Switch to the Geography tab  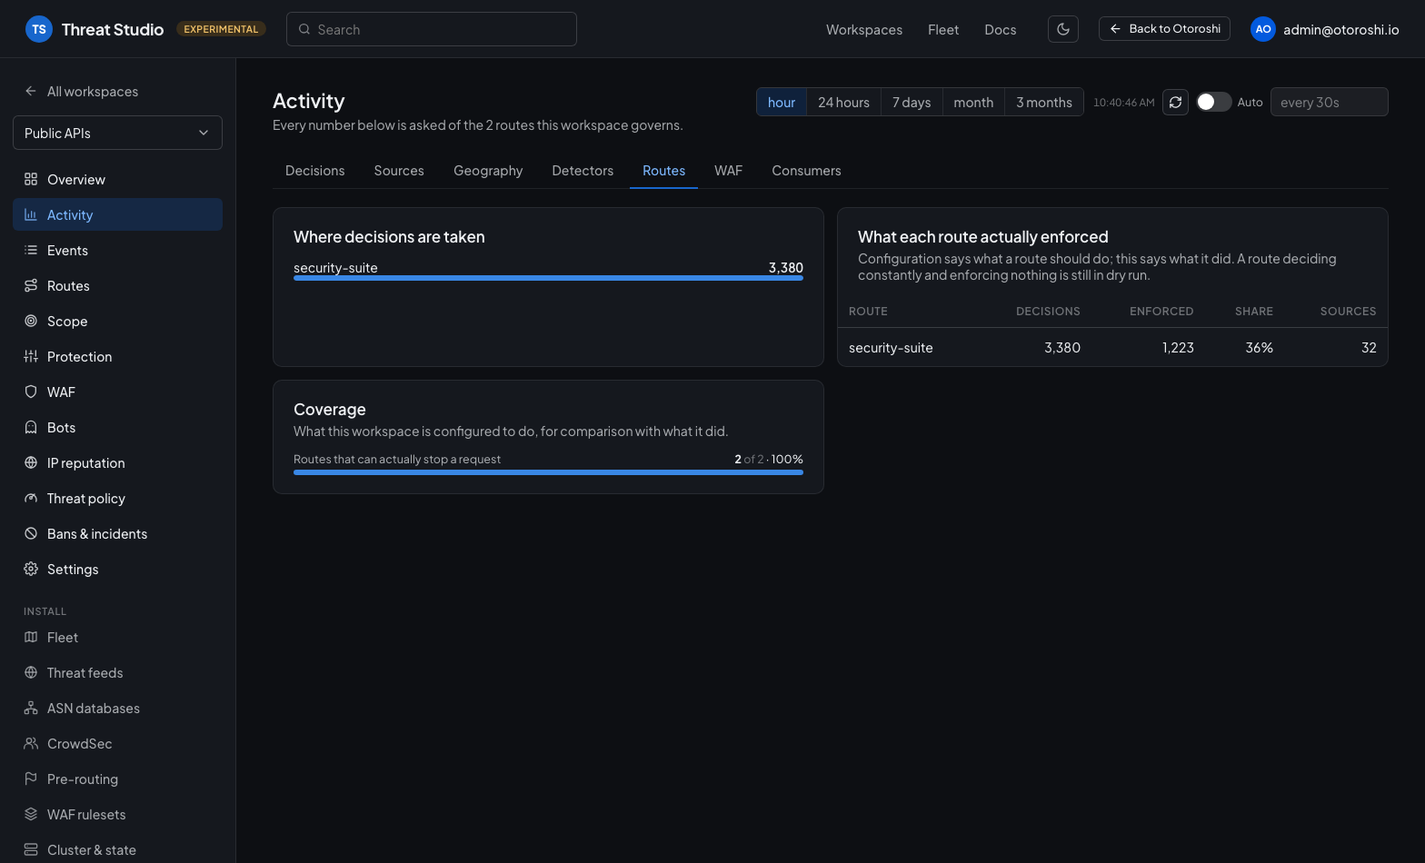(x=488, y=171)
